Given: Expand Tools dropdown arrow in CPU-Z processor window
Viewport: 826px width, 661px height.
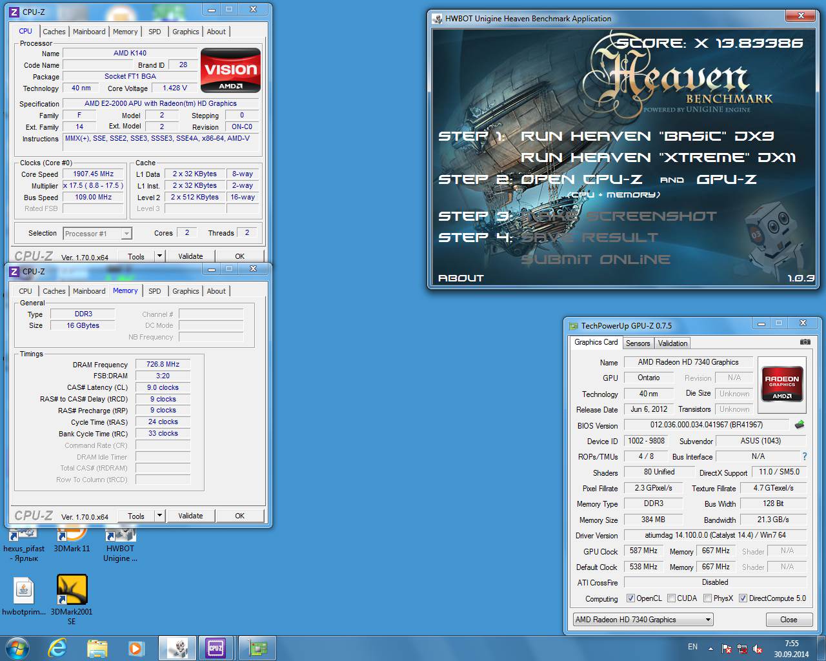Looking at the screenshot, I should (159, 256).
